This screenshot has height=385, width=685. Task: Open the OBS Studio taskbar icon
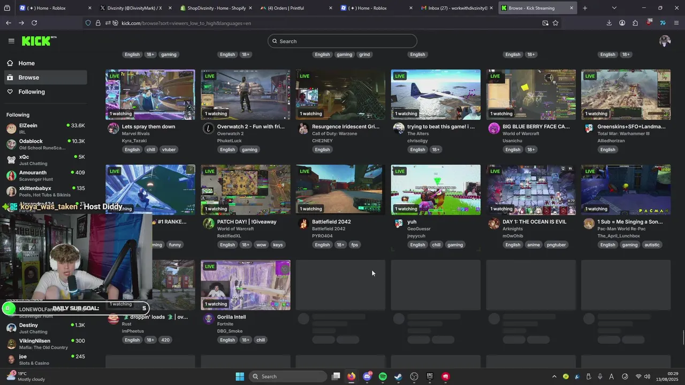pos(414,376)
